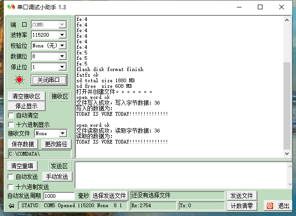Close the 串口调试小助手 window
The image size is (296, 216).
[x=282, y=7]
